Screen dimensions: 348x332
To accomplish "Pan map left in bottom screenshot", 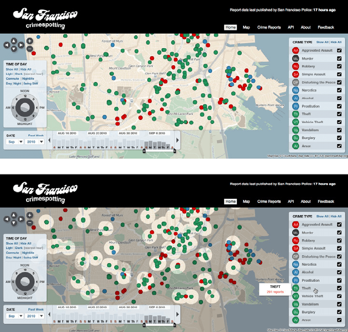I will point(7,219).
